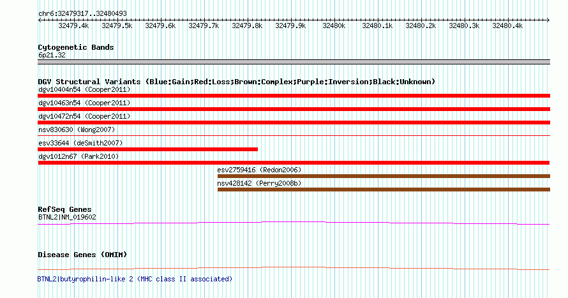Select the DGV Structural Variants track title
This screenshot has width=568, height=298.
point(237,82)
